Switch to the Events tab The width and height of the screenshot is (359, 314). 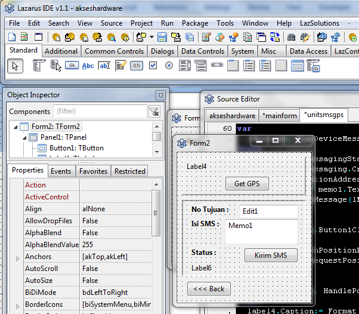tap(61, 171)
